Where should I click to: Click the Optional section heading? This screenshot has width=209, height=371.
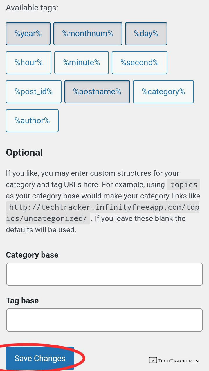pos(24,153)
